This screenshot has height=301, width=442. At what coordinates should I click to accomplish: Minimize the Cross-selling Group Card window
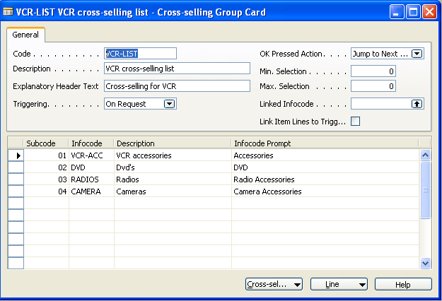398,11
